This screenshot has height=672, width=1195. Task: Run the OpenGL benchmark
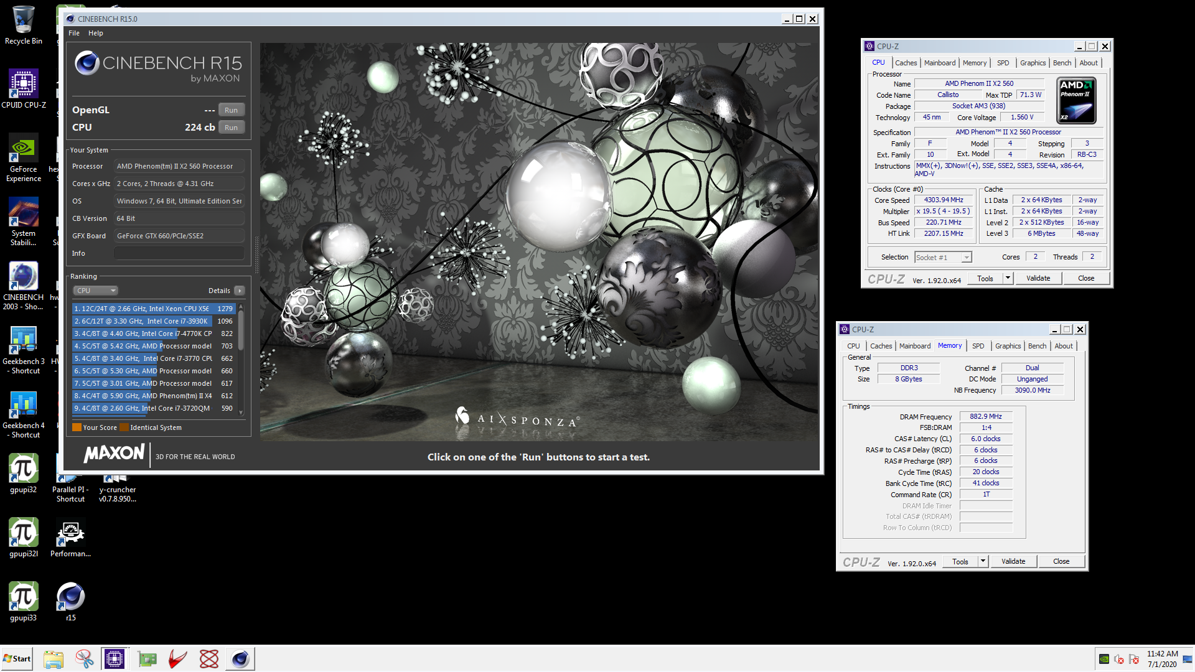coord(231,110)
